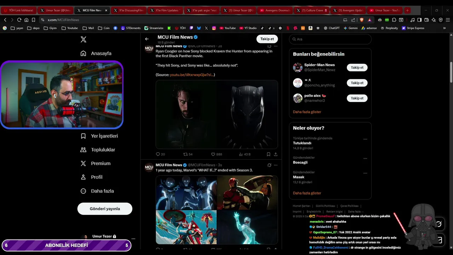
Task: Open Brave VPN shield icon
Action: pyautogui.click(x=441, y=20)
